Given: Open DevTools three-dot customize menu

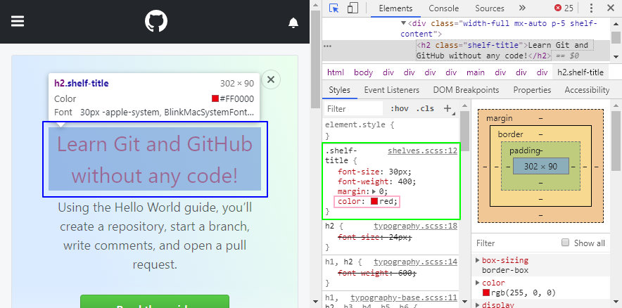Looking at the screenshot, I should point(591,8).
